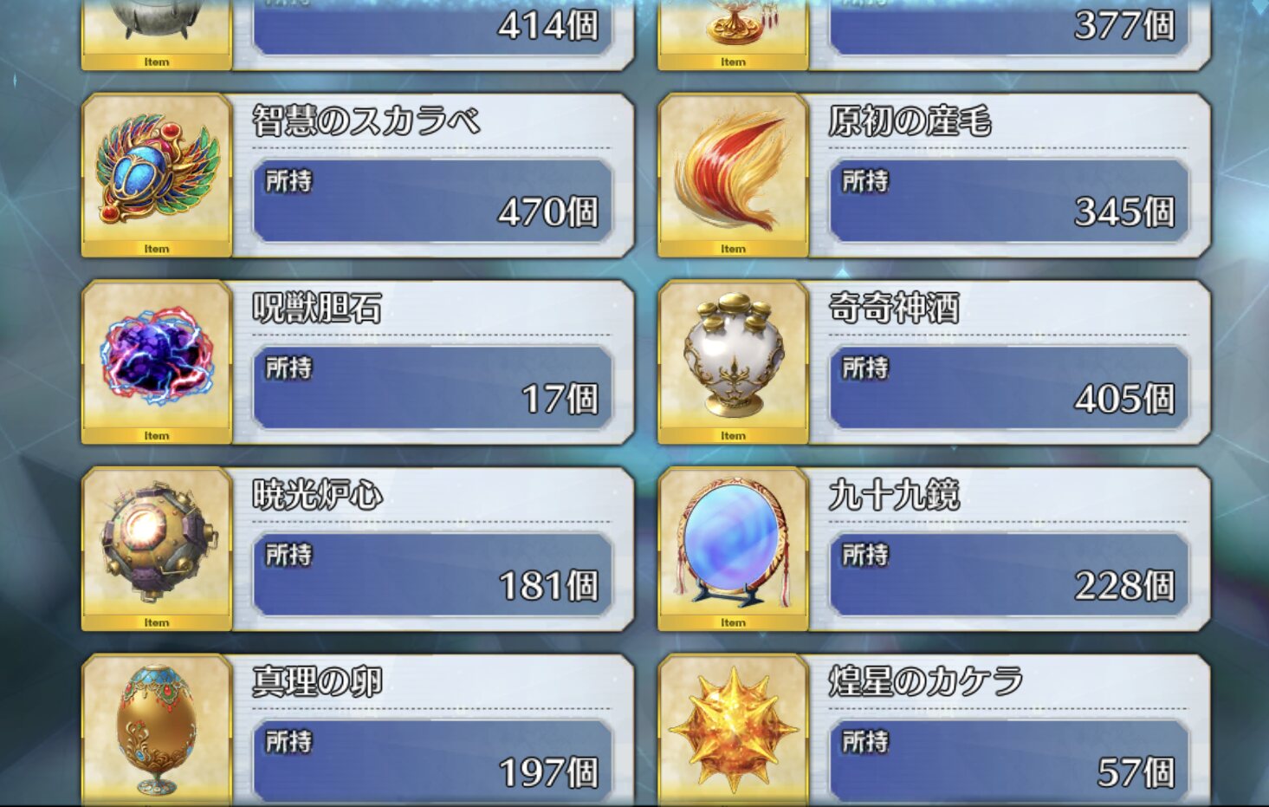Tap the 奇奇神酒 white vase icon
1269x807 pixels.
(x=734, y=362)
